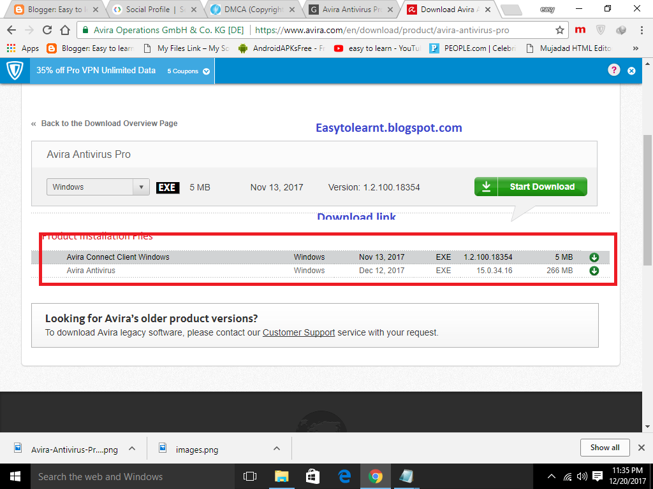Screen dimensions: 653x489
Task: Click the Start Download button
Action: pos(531,187)
